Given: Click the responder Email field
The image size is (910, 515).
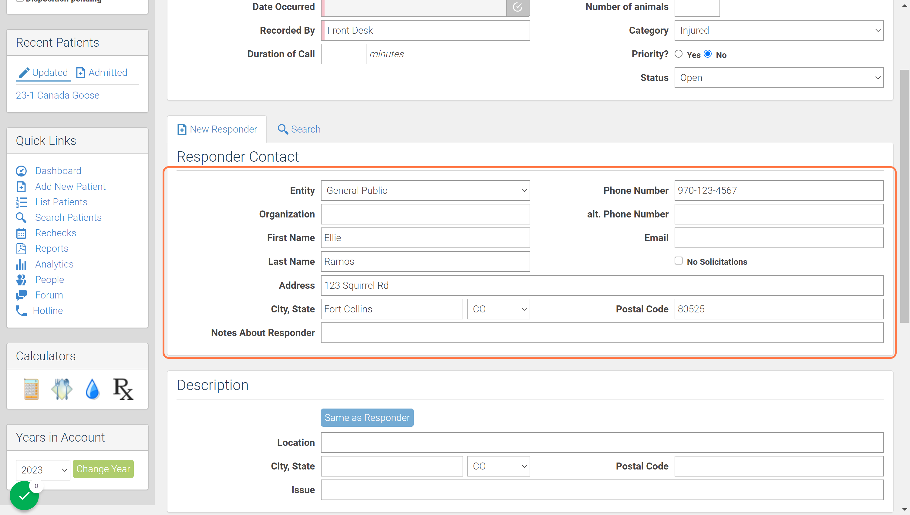Looking at the screenshot, I should point(779,238).
